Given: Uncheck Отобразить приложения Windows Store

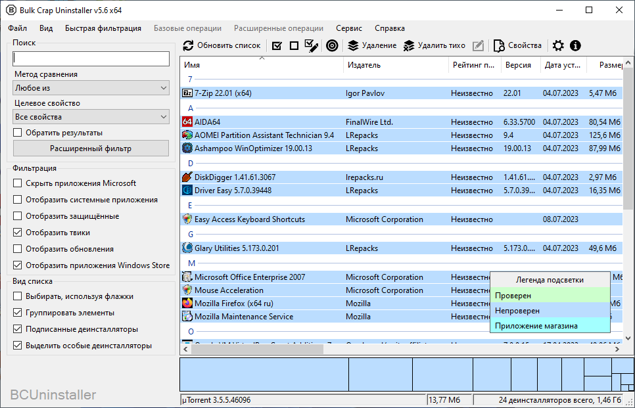Looking at the screenshot, I should (x=17, y=265).
